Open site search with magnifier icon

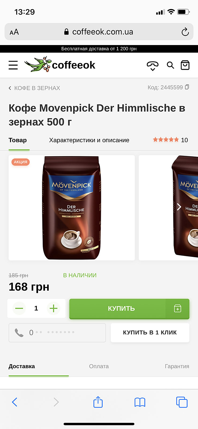pos(170,65)
